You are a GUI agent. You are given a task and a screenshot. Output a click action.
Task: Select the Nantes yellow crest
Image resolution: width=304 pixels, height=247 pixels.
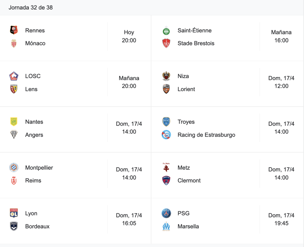tap(14, 121)
